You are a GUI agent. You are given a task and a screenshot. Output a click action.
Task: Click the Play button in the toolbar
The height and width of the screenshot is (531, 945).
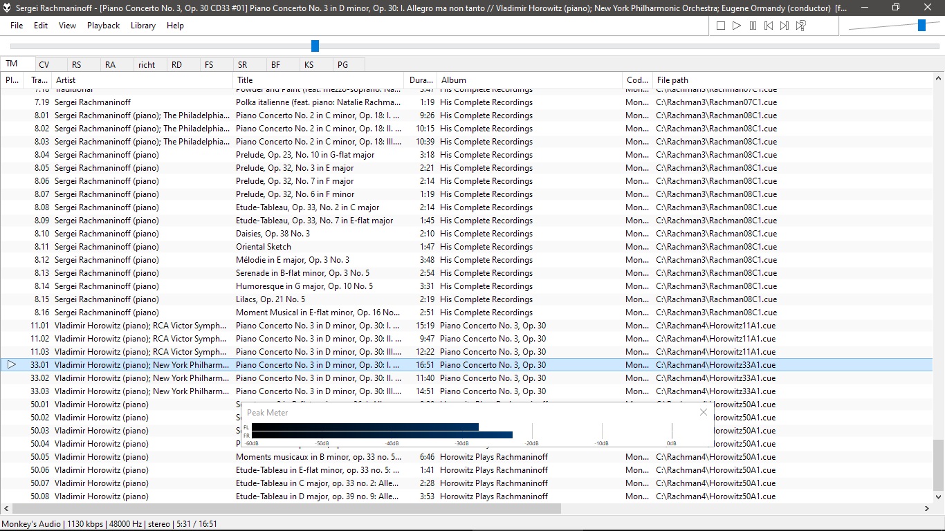pyautogui.click(x=737, y=26)
